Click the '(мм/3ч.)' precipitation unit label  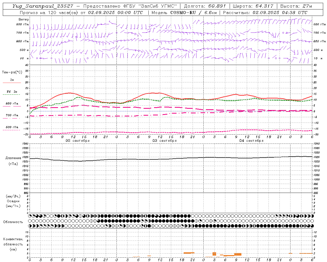[x=13, y=196]
